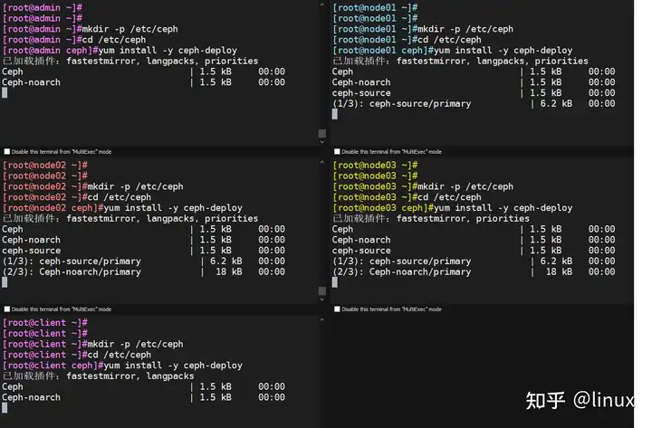Image resolution: width=652 pixels, height=428 pixels.
Task: Click the cursor block in the node01 terminal
Action: [x=335, y=114]
